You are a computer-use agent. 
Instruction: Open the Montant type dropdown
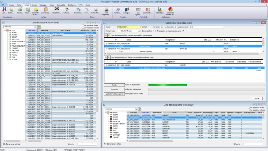click(x=139, y=31)
